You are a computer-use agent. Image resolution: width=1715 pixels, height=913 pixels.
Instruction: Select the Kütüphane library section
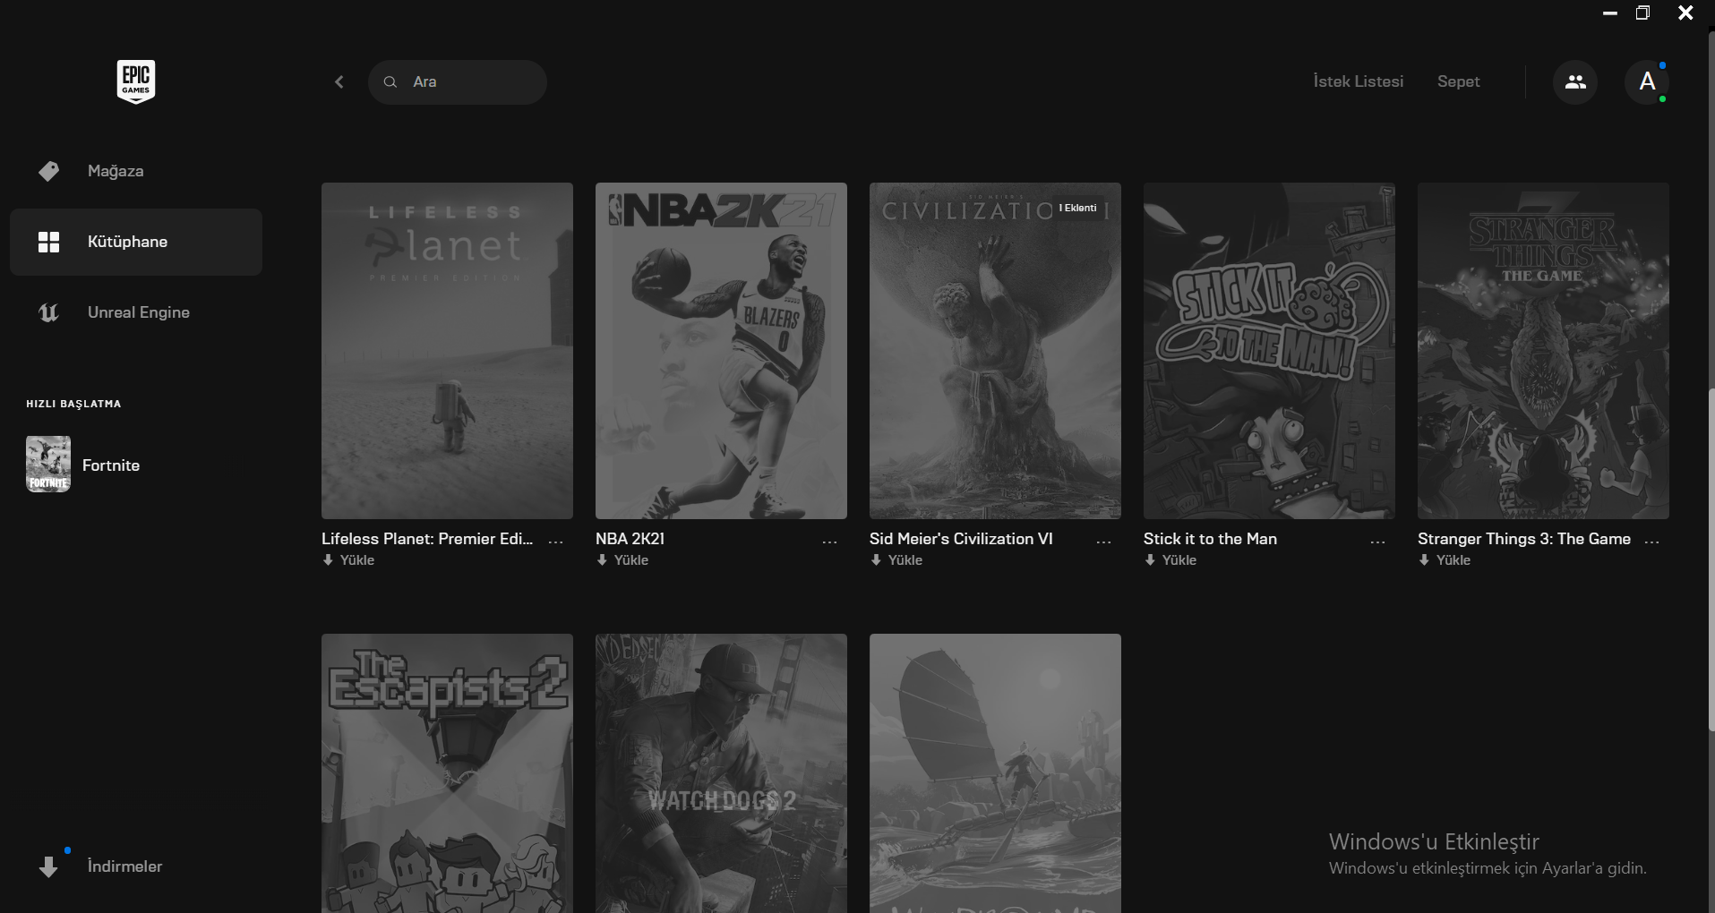point(136,242)
